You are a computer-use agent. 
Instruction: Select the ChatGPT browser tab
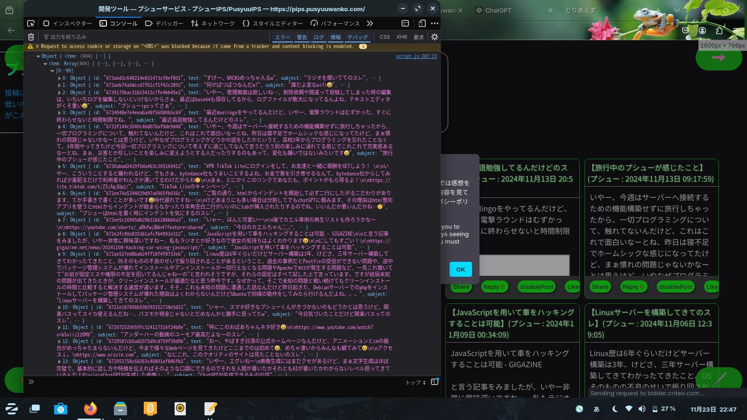(498, 10)
